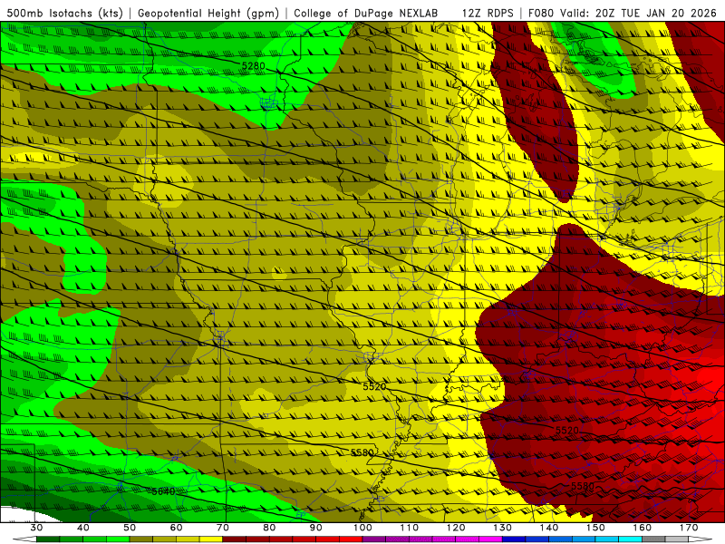This screenshot has width=725, height=544.
Task: Click the 60 value on the color scale
Action: pos(176,528)
